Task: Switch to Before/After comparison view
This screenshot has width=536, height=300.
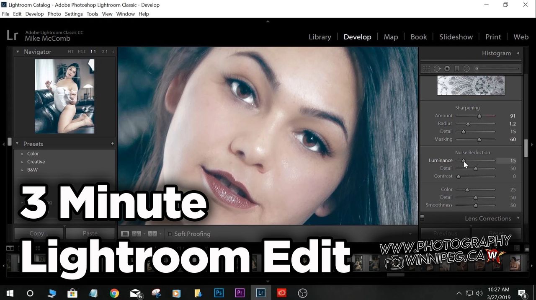Action: click(x=137, y=234)
